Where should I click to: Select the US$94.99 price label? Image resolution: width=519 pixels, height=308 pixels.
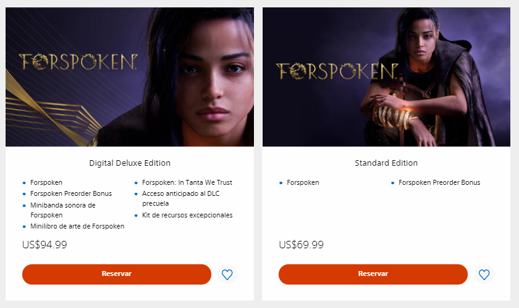point(44,245)
